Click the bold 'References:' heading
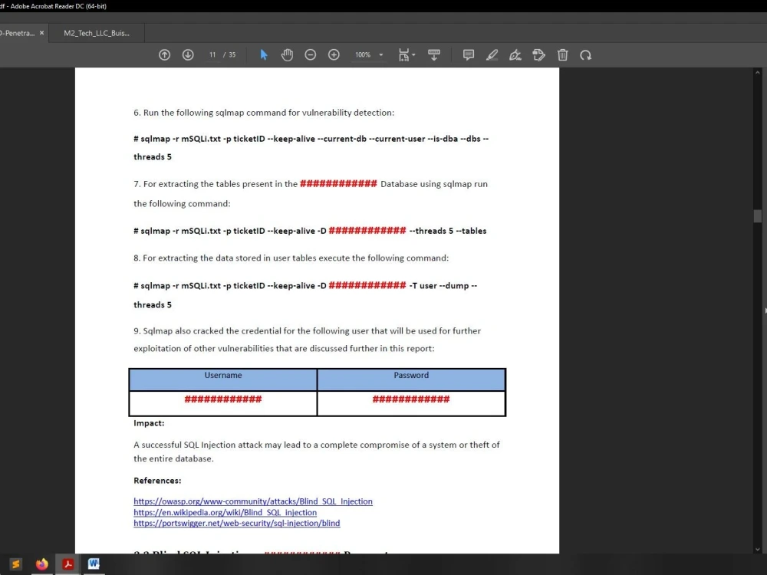This screenshot has height=575, width=767. (157, 481)
